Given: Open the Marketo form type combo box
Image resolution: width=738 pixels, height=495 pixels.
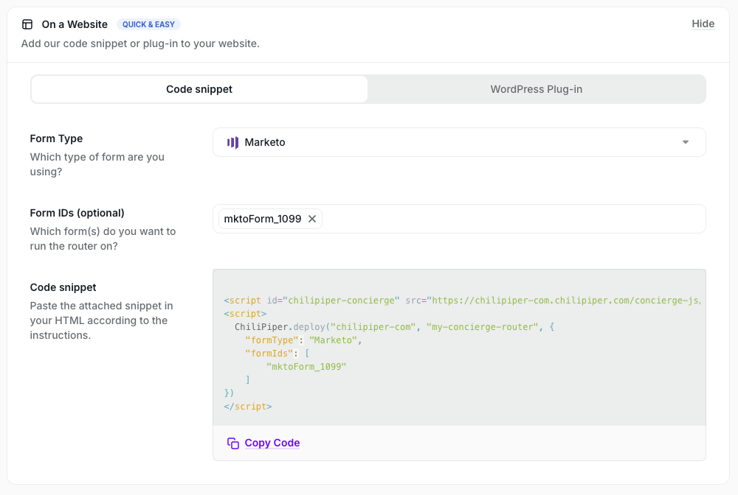Looking at the screenshot, I should [458, 142].
